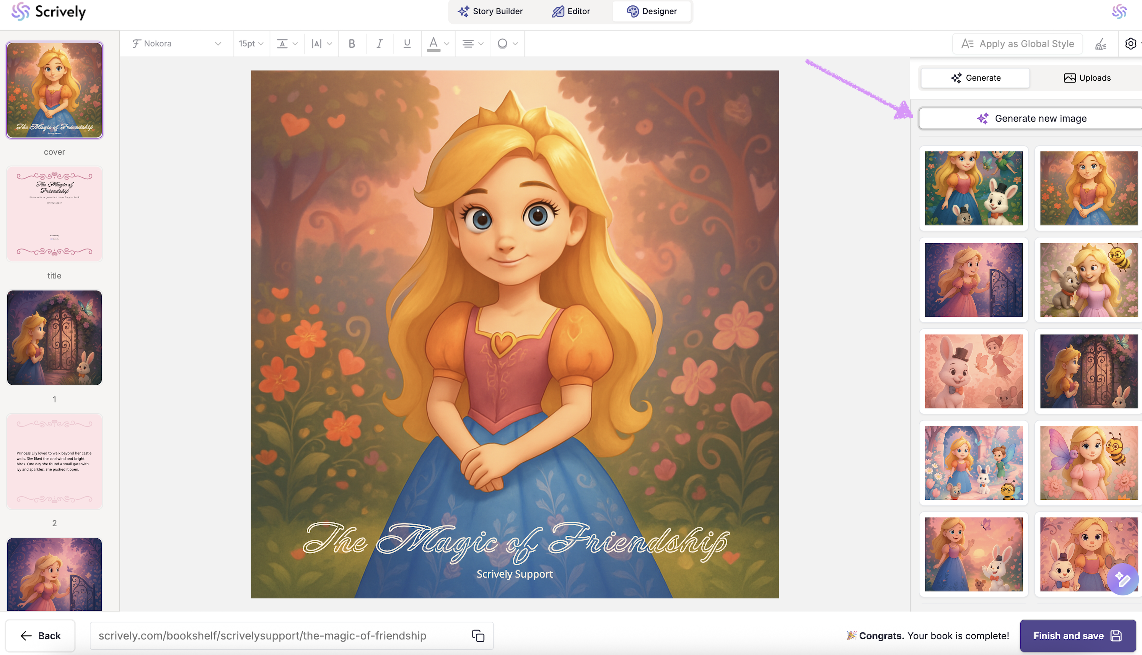Click the copy bookshelf URL icon
Viewport: 1142px width, 655px height.
478,635
